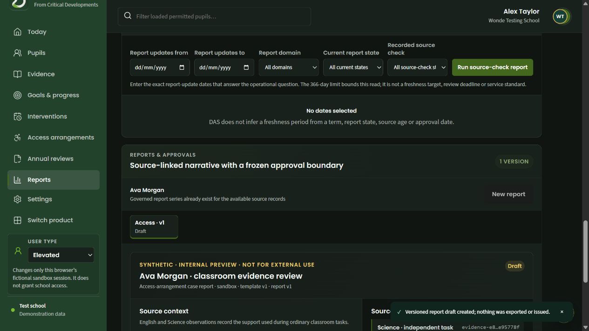Focus the Filter loaded permitted pupils field

click(214, 16)
